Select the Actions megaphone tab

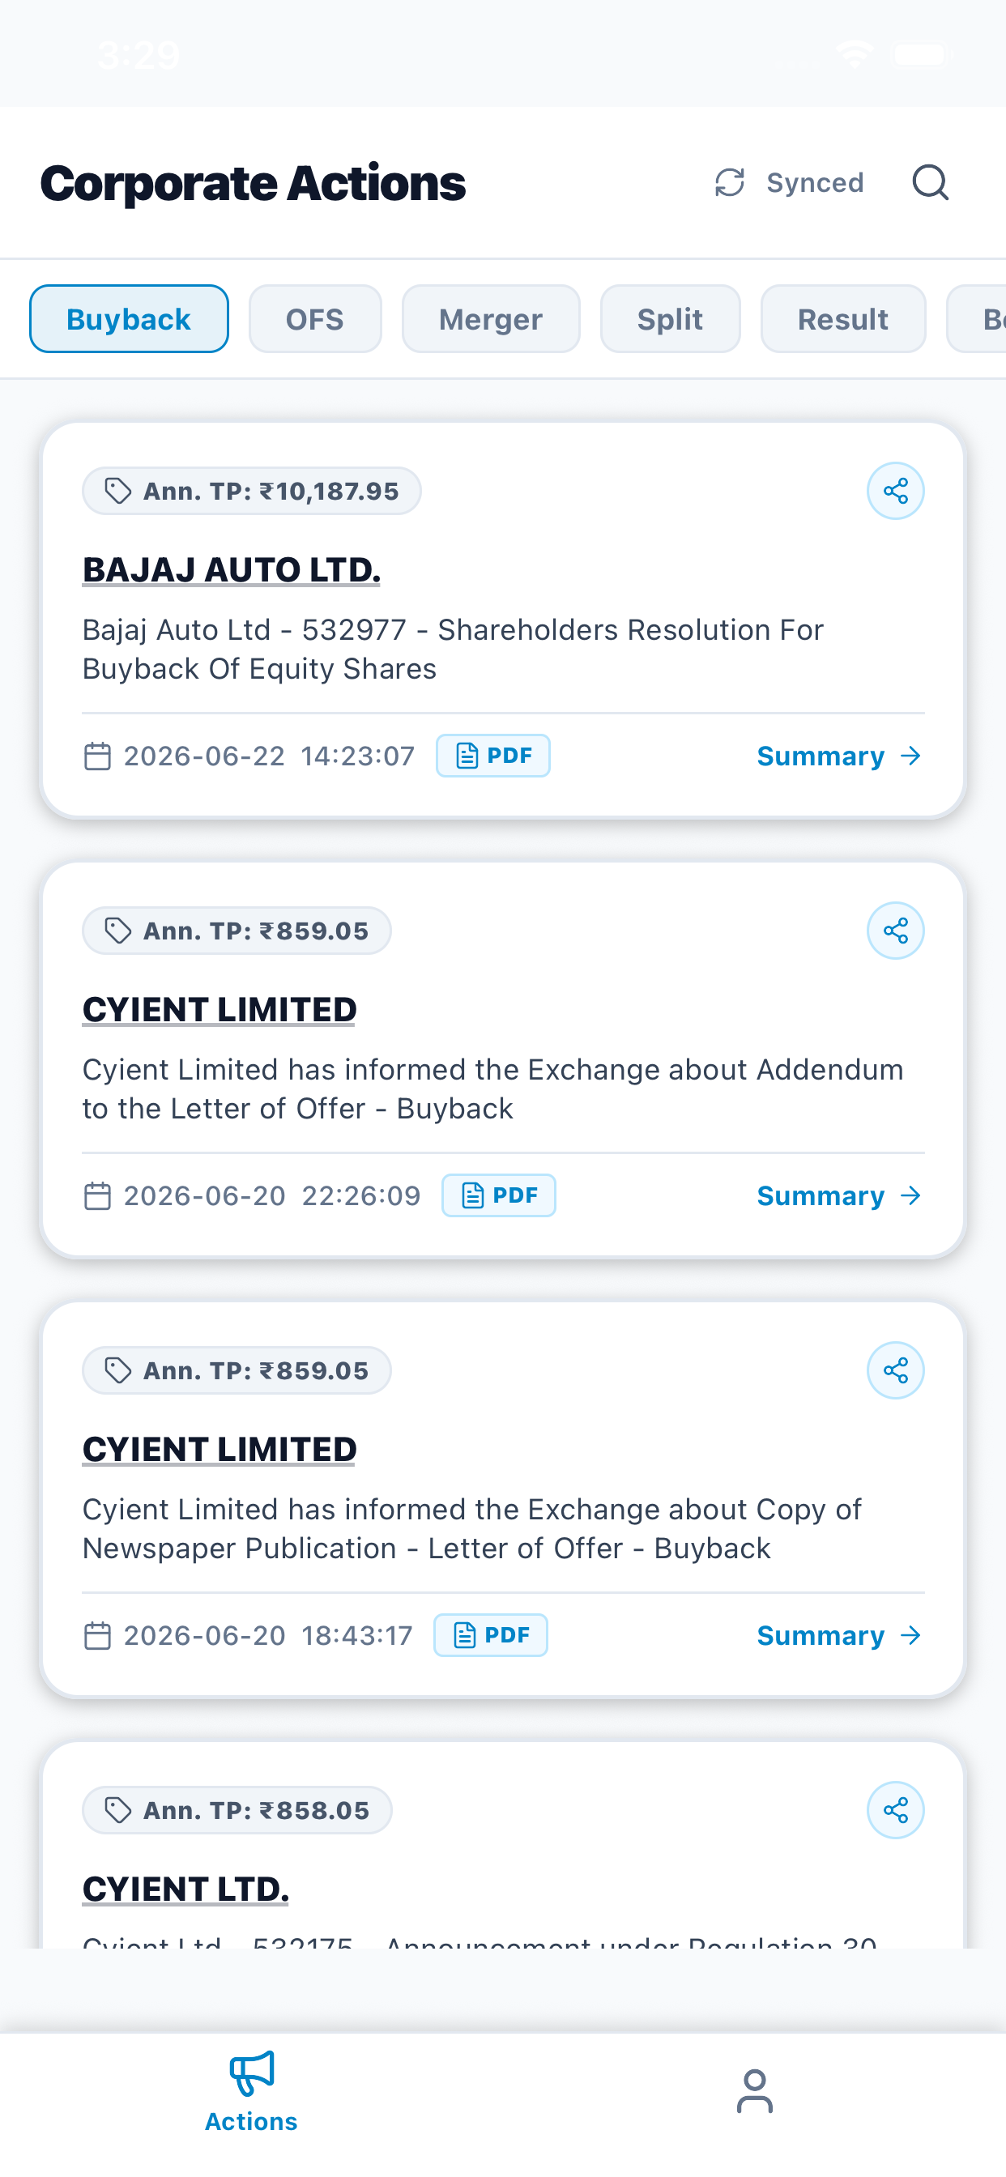[x=251, y=2091]
